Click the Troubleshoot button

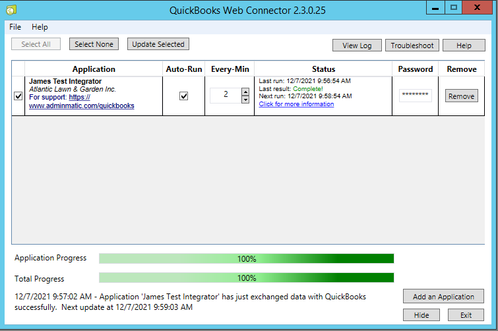tap(412, 45)
